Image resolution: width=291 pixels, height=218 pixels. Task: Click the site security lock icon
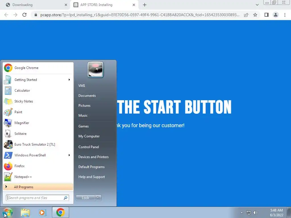(x=36, y=15)
